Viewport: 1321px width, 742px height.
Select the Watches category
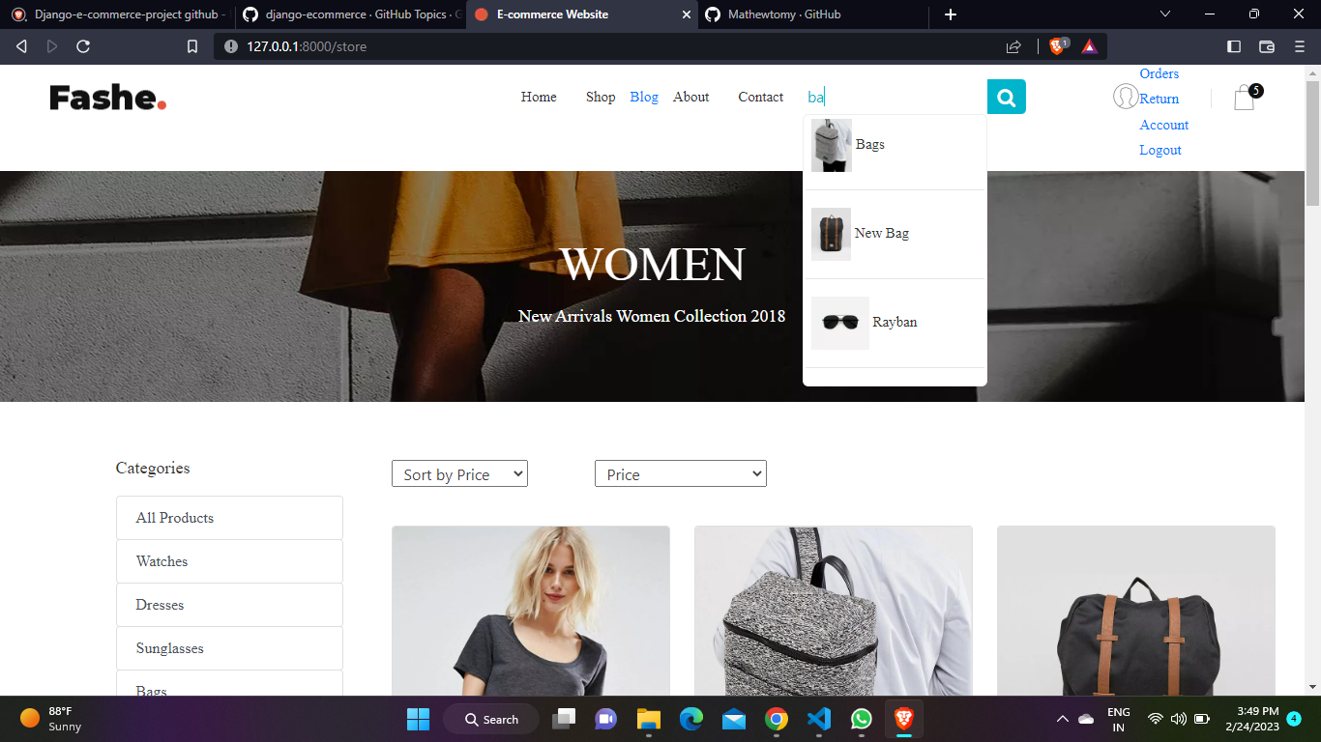click(x=161, y=561)
